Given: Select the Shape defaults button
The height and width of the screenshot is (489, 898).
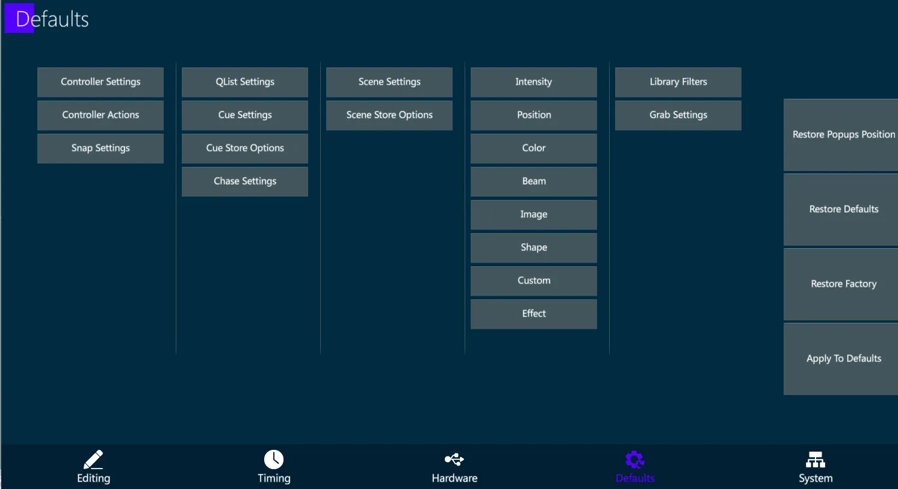Looking at the screenshot, I should click(534, 248).
